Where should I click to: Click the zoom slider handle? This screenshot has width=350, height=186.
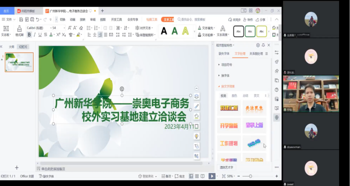pos(251,176)
